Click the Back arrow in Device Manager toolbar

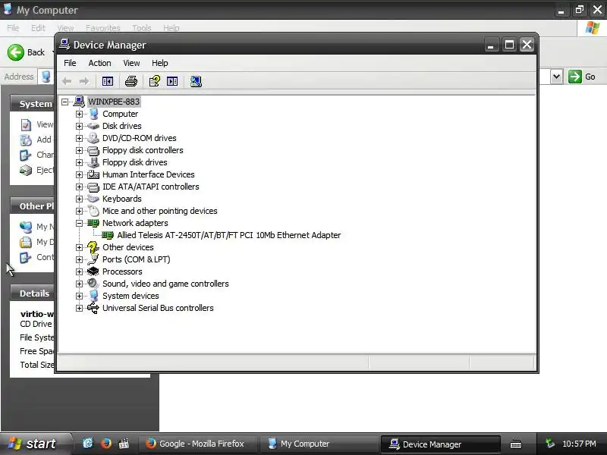coord(67,81)
